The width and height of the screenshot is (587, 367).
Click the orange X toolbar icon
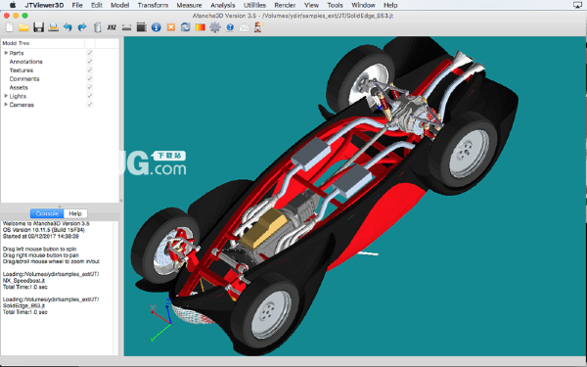point(171,27)
